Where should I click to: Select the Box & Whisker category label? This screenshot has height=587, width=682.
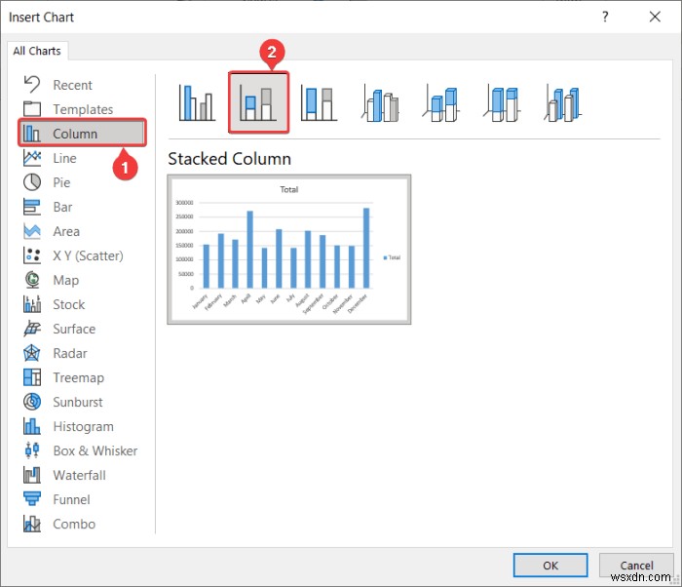tap(95, 450)
